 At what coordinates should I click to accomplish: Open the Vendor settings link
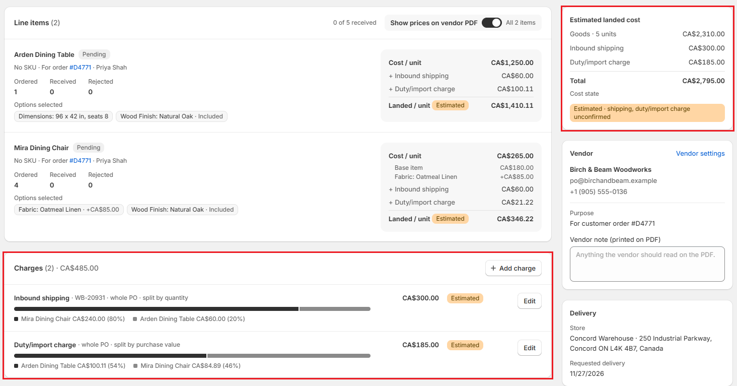pyautogui.click(x=700, y=154)
